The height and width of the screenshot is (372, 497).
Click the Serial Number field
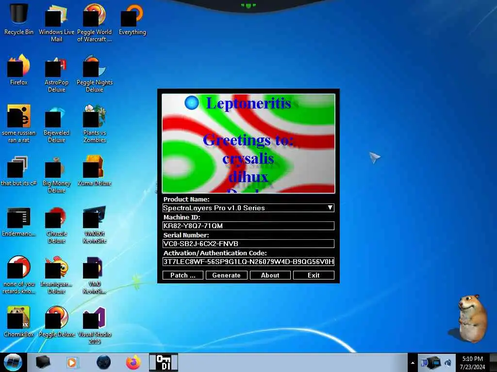click(x=248, y=244)
